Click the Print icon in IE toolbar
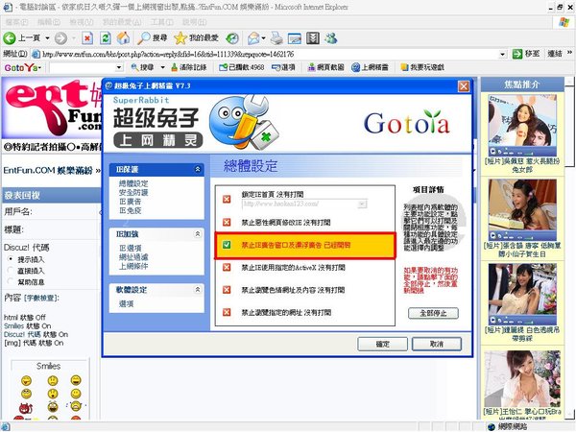The width and height of the screenshot is (576, 432). [x=276, y=38]
